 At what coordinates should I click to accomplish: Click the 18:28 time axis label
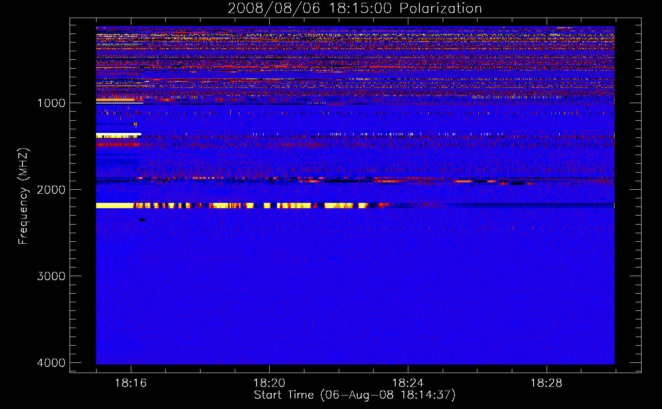pyautogui.click(x=547, y=383)
